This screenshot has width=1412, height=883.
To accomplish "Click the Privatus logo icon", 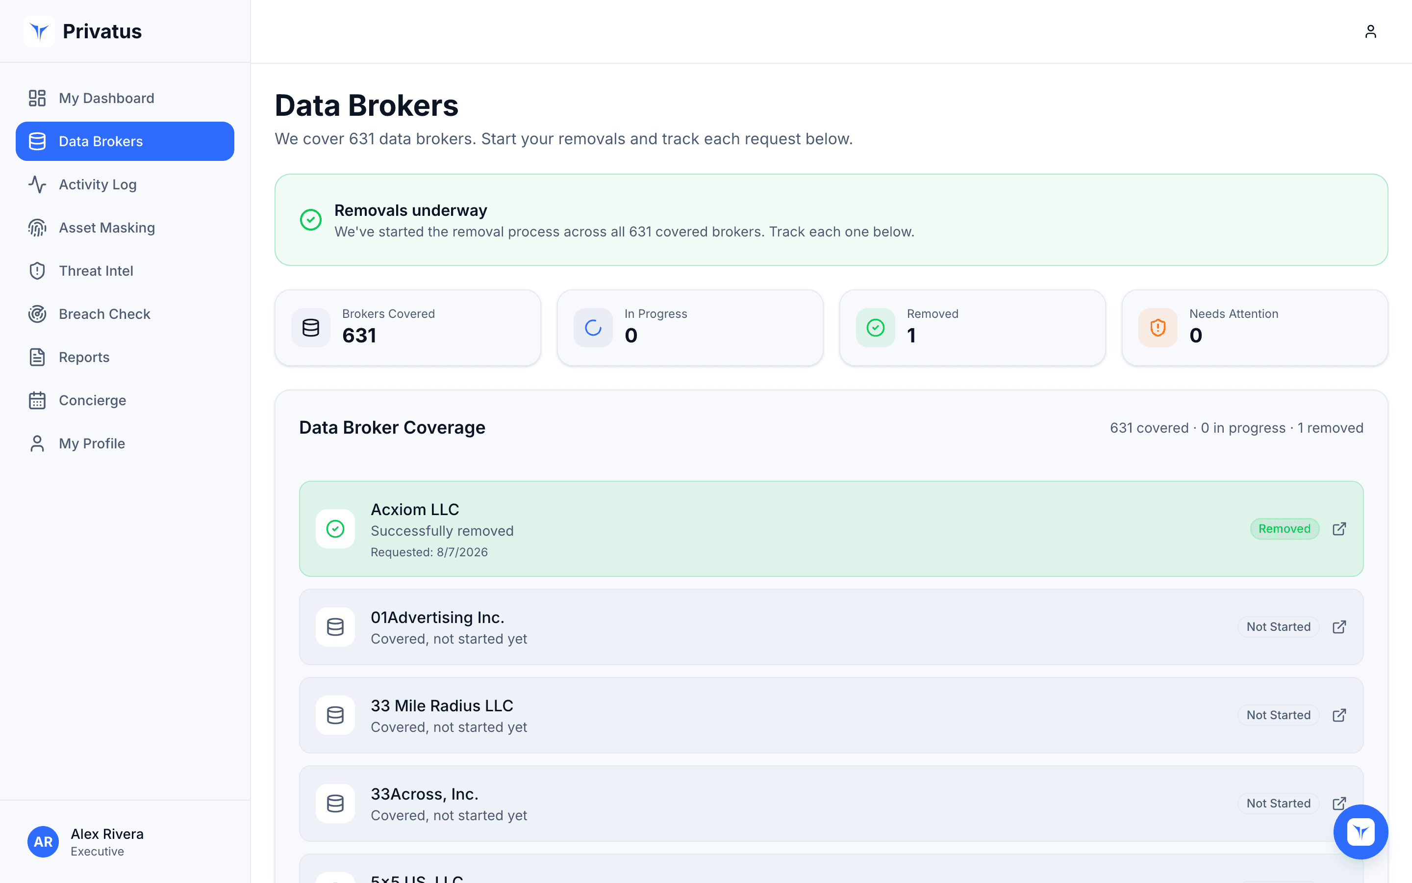I will [39, 31].
